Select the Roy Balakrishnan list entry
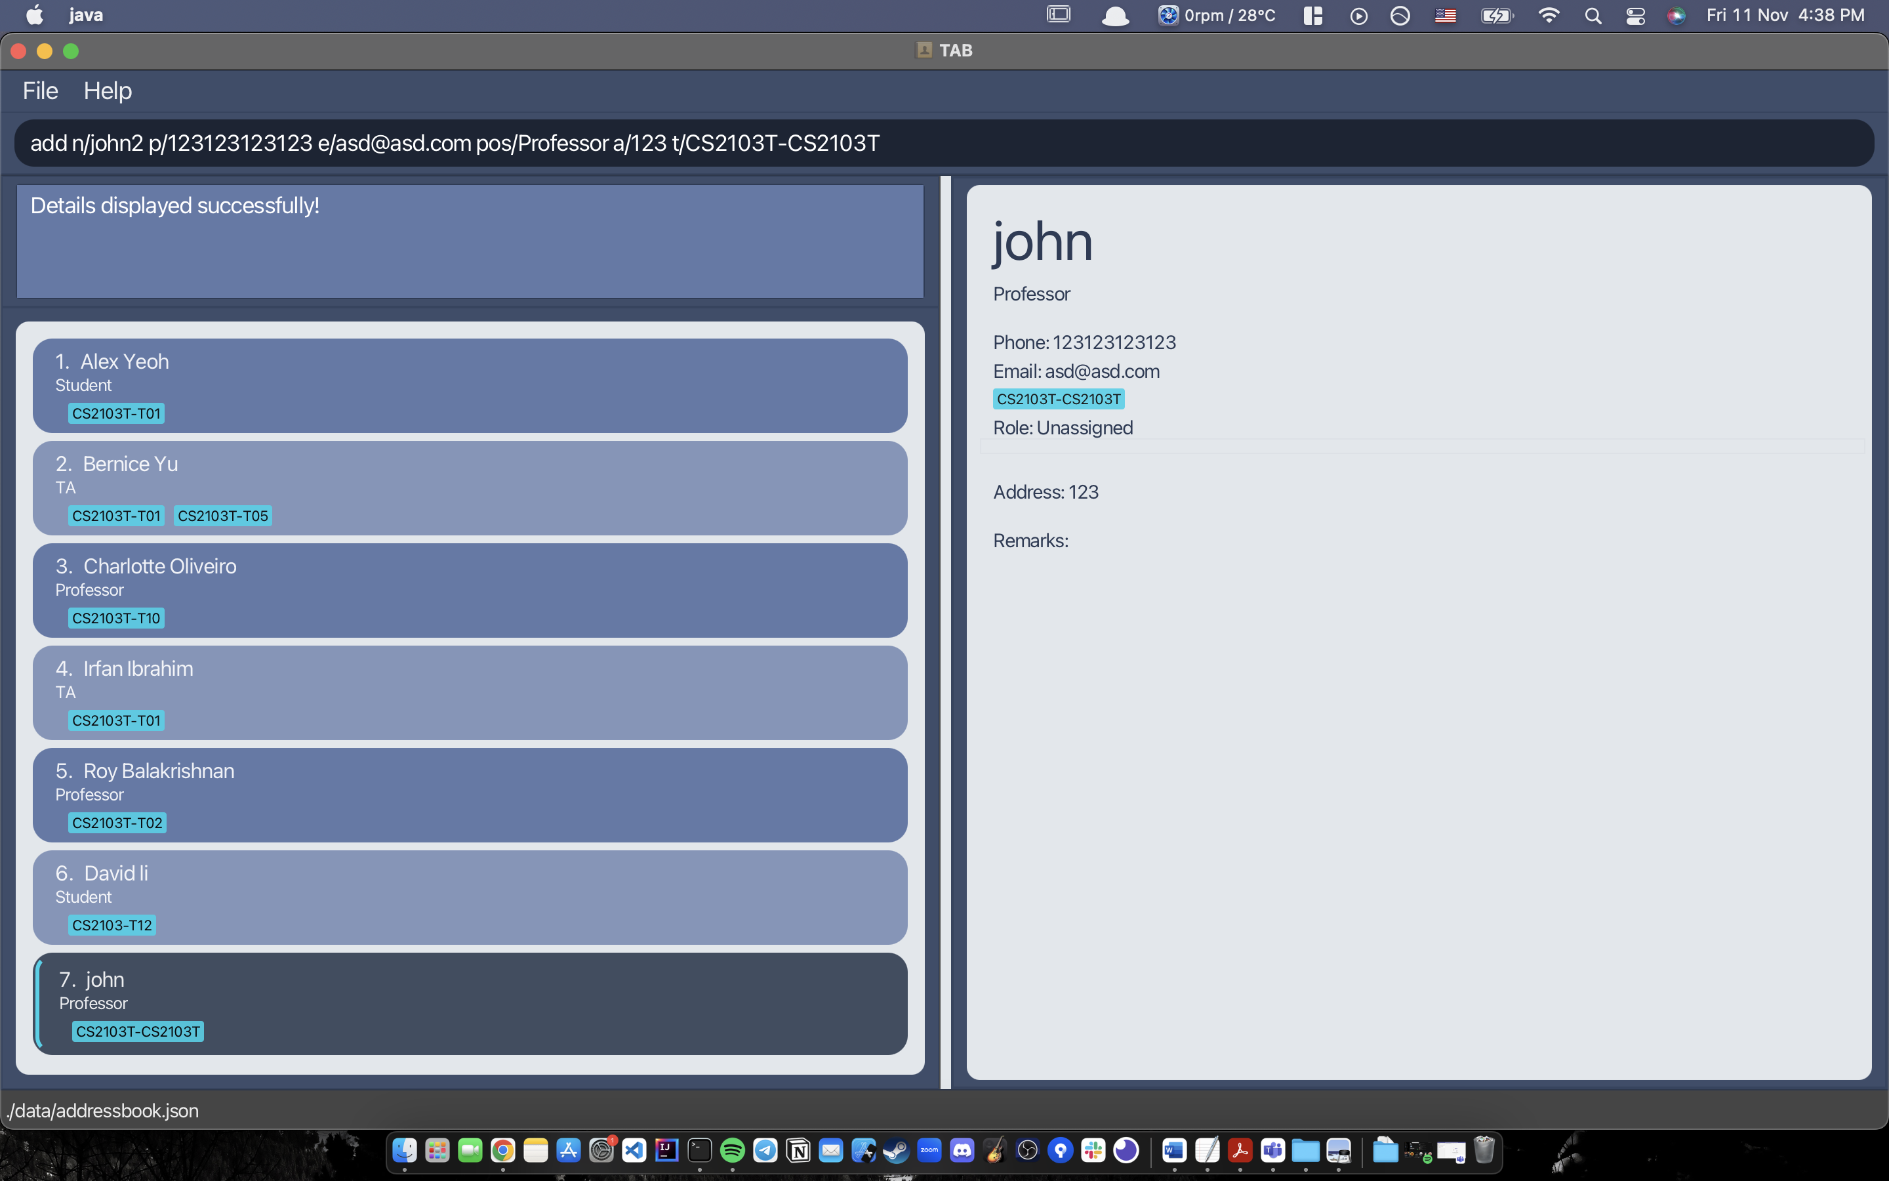The height and width of the screenshot is (1181, 1889). pos(469,795)
